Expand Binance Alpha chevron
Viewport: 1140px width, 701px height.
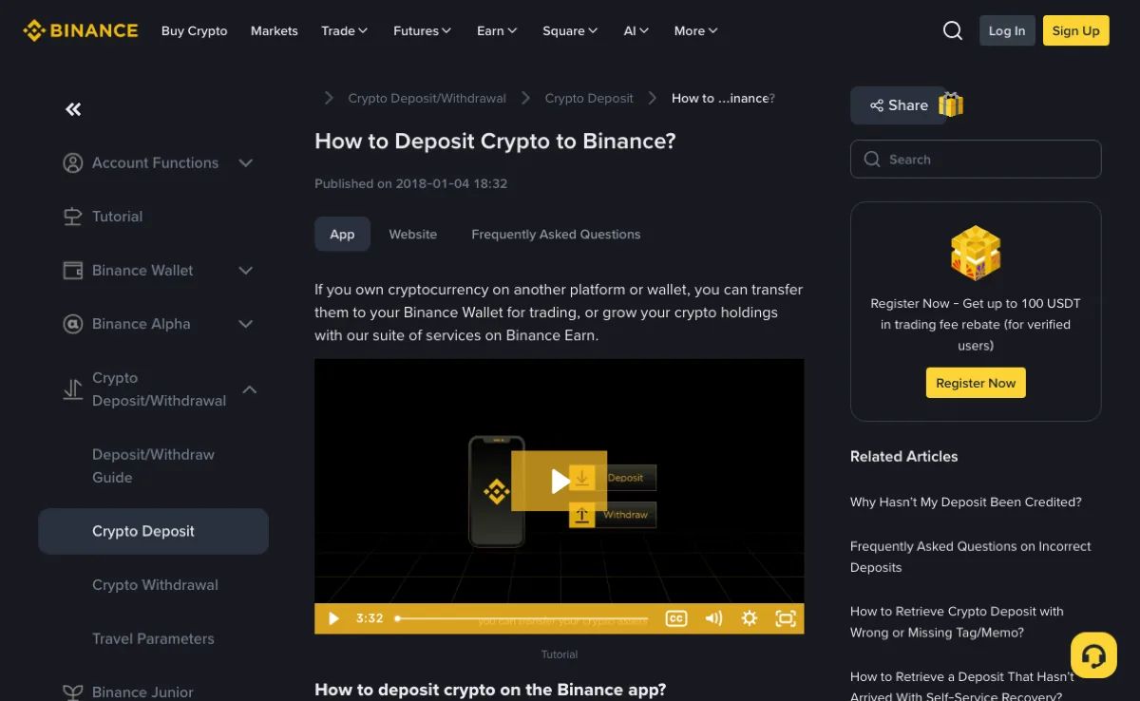(x=246, y=324)
